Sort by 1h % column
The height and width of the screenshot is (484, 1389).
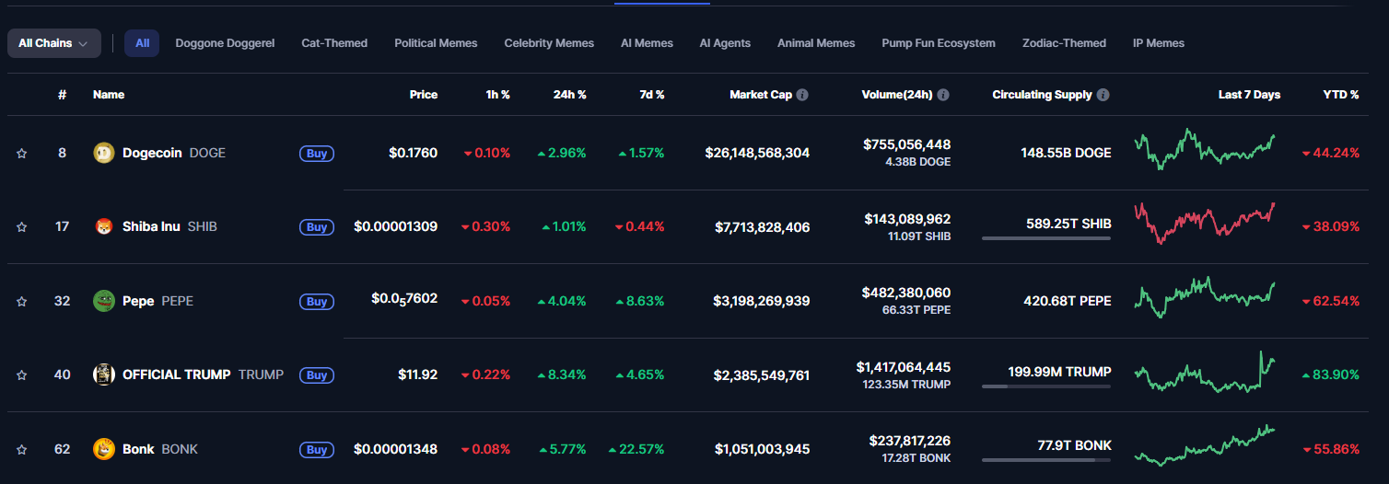(x=498, y=95)
